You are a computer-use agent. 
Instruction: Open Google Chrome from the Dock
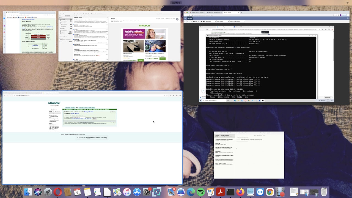270,192
